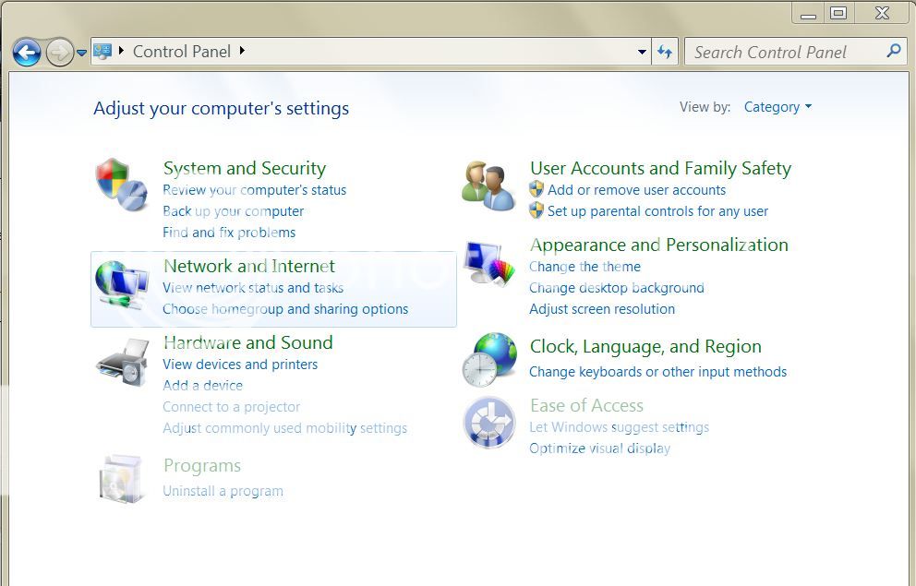Go back using the blue Back arrow
The height and width of the screenshot is (586, 916).
pos(27,53)
